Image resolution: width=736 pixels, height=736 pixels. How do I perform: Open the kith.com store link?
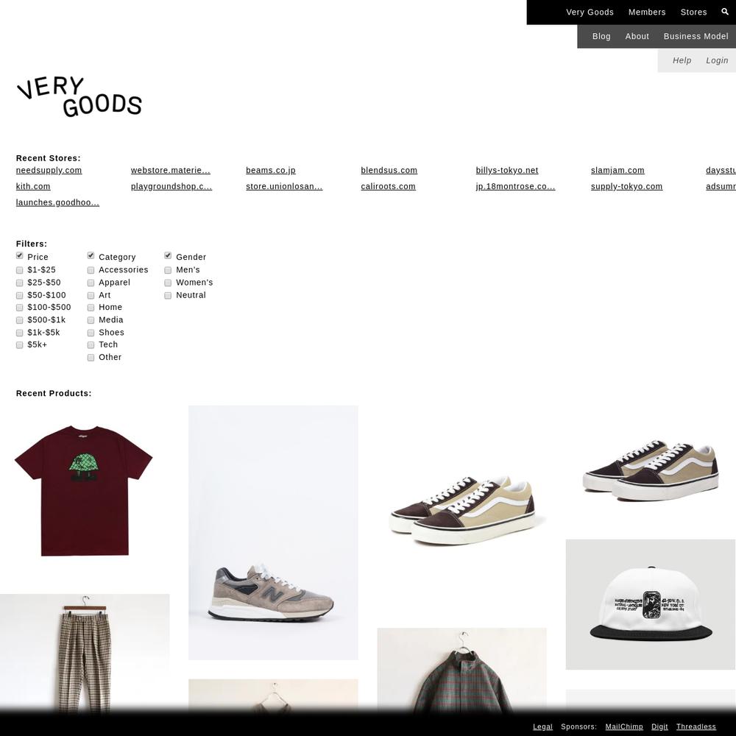tap(33, 186)
